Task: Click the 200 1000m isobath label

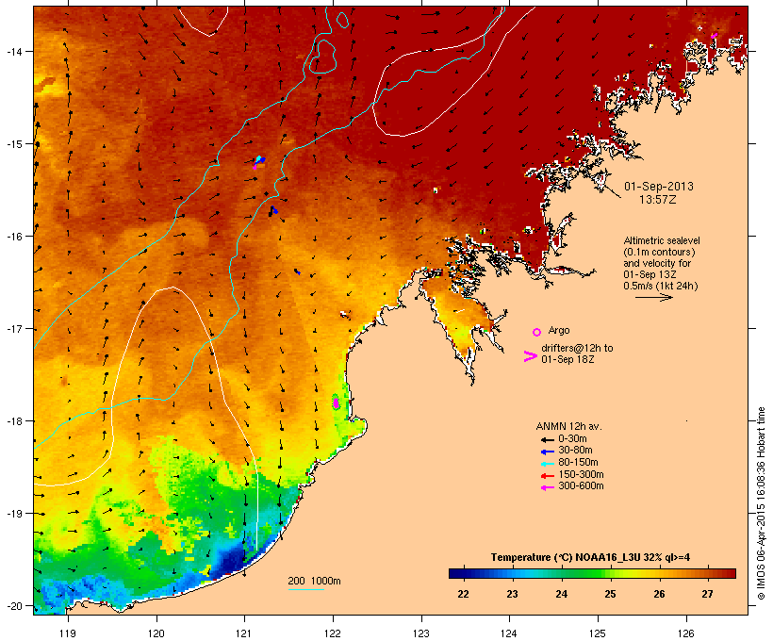Action: coord(314,581)
